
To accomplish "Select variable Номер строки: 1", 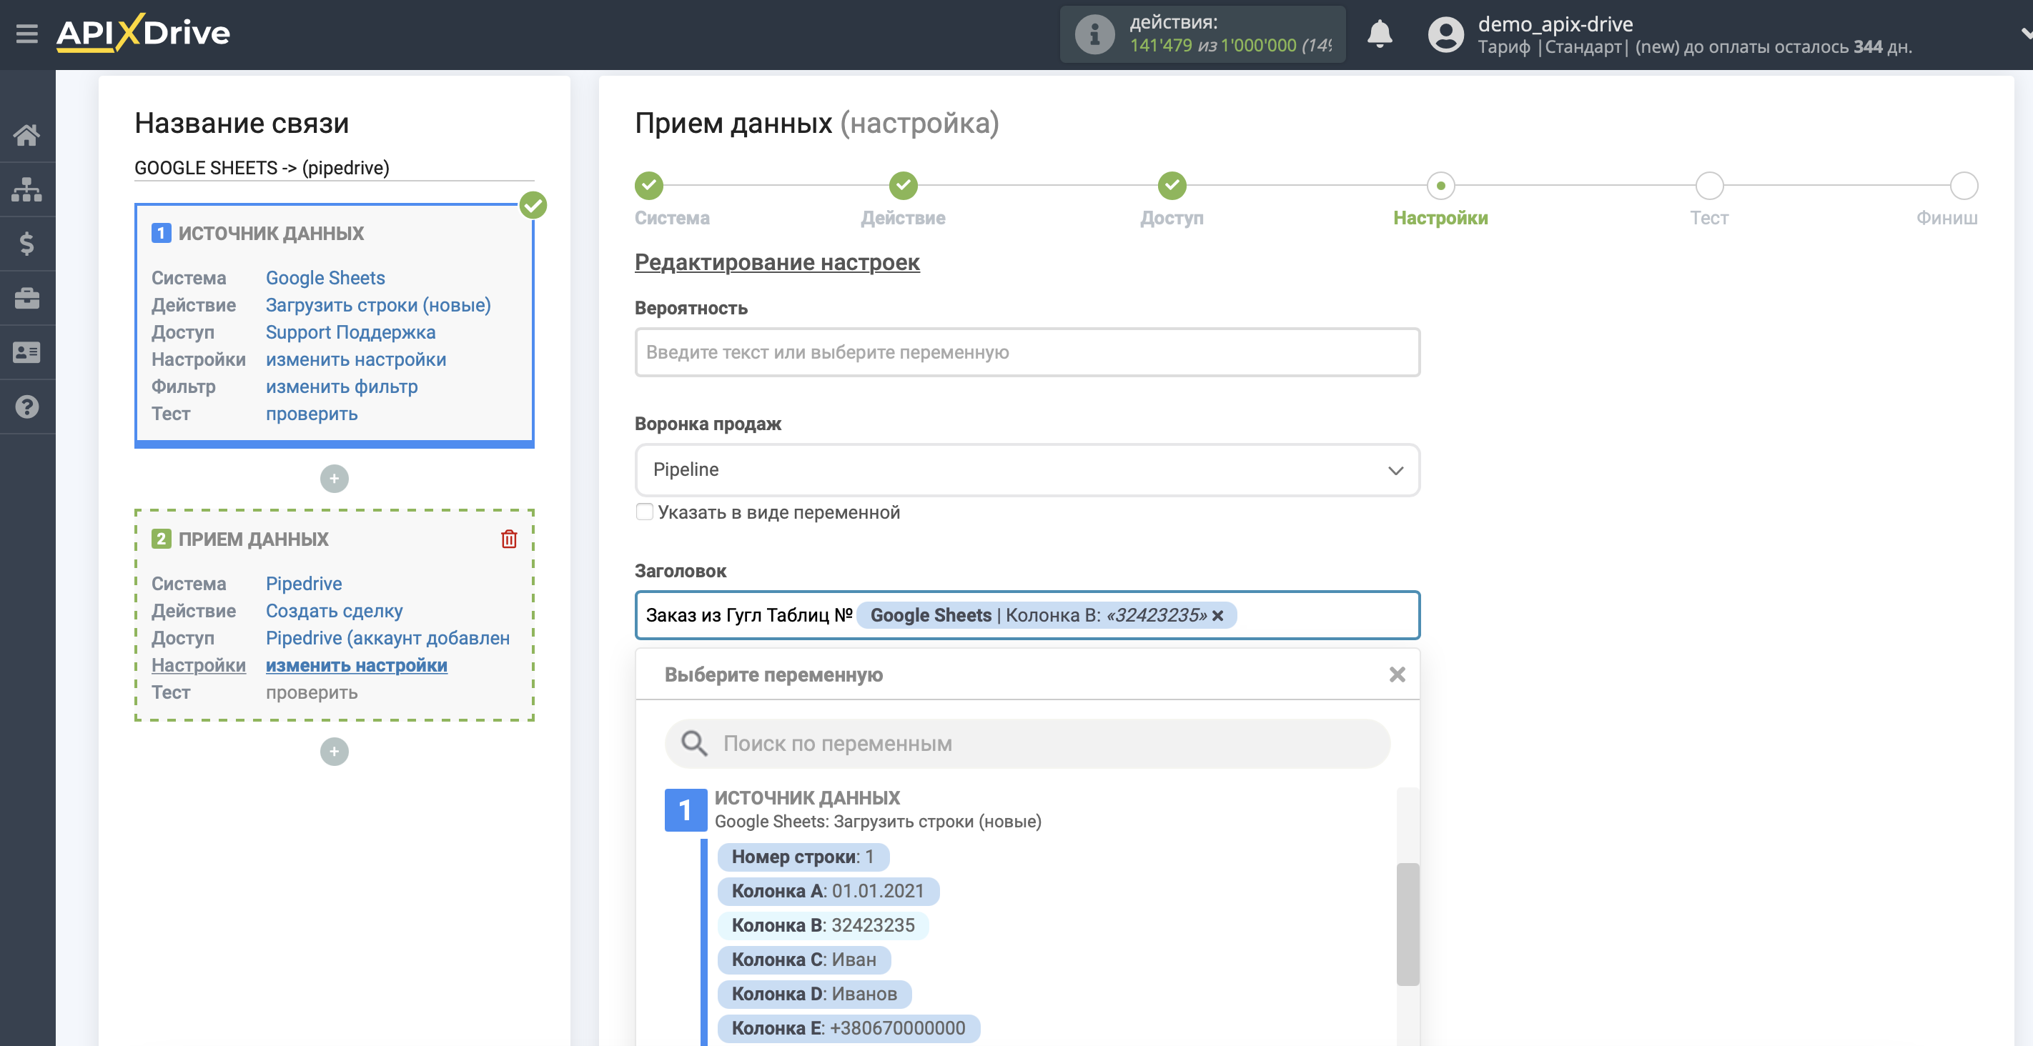I will click(x=803, y=857).
